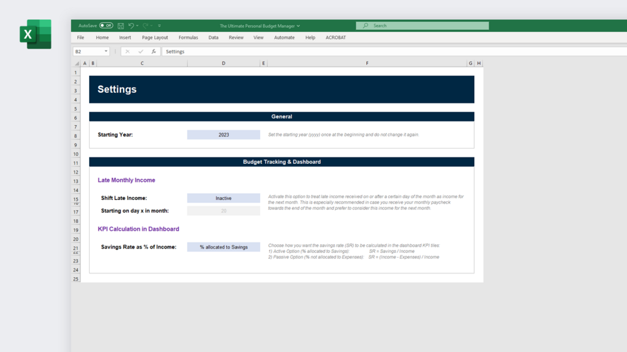Click the Starting Year label
Screen dimensions: 627x352
point(115,135)
